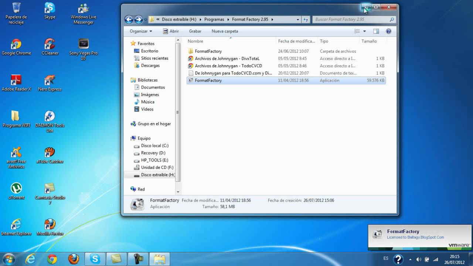Sort by Nombre column header

231,41
